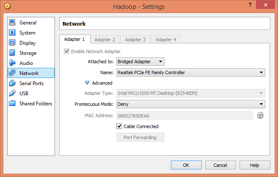278x177 pixels.
Task: Click the MAC address refresh icon
Action: tap(260, 115)
